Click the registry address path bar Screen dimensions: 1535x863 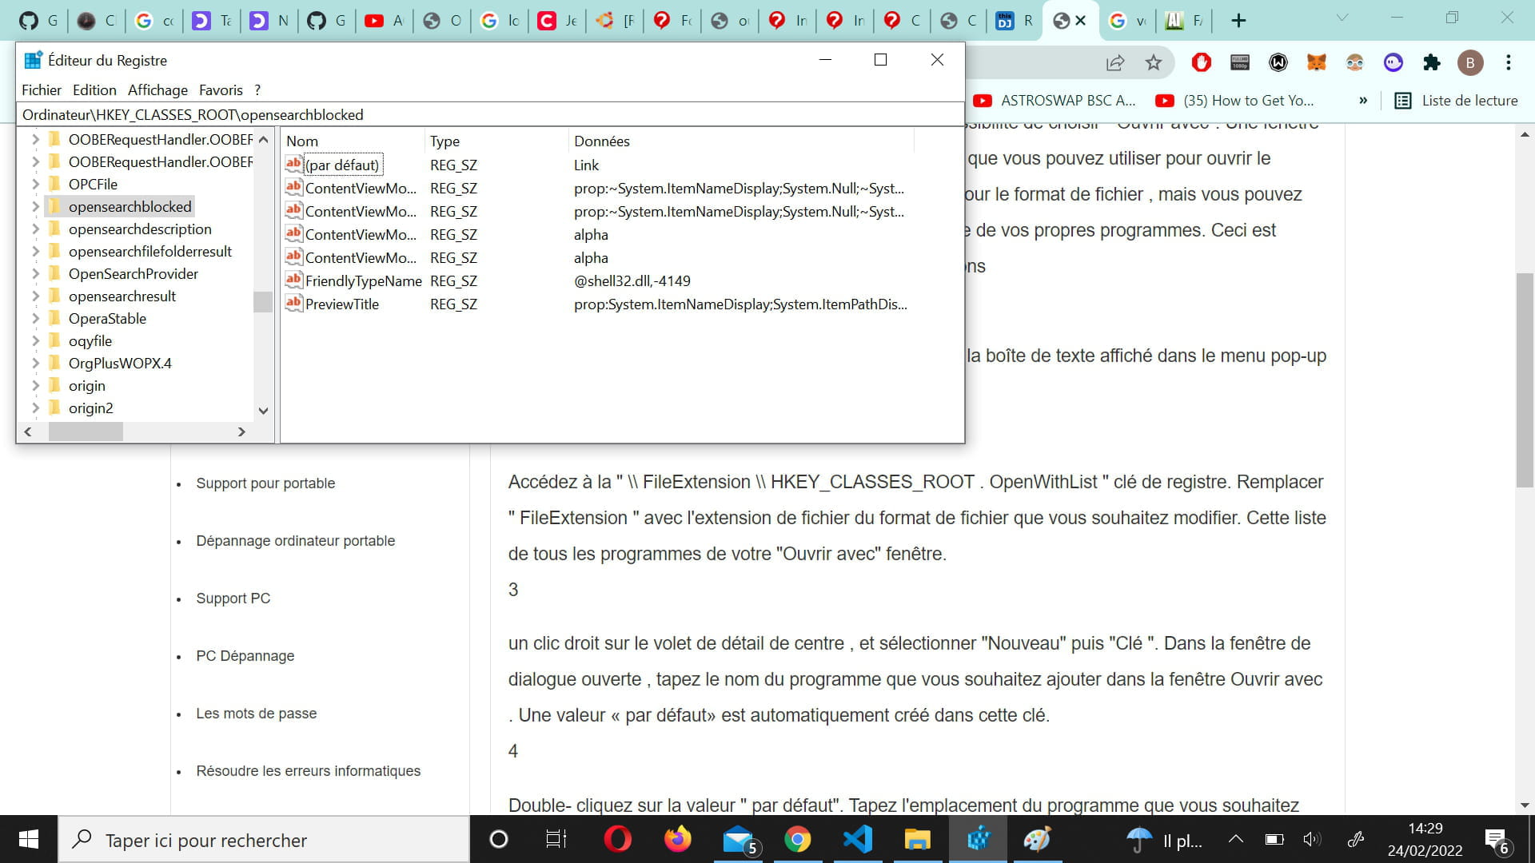click(490, 114)
